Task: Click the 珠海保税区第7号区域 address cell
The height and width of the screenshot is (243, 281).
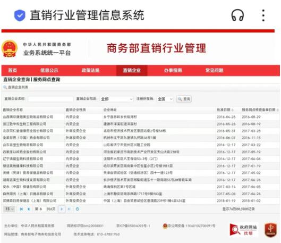Action: pyautogui.click(x=120, y=187)
